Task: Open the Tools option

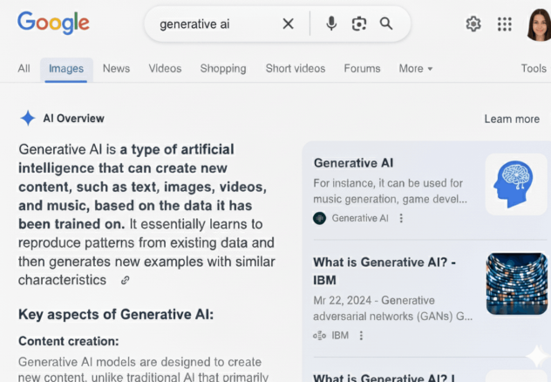Action: pyautogui.click(x=534, y=68)
